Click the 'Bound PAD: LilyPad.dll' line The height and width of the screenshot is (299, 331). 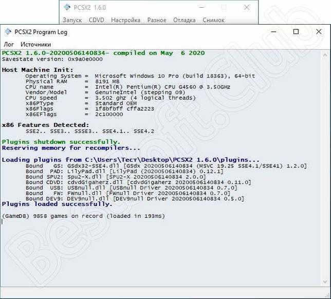[x=124, y=172]
